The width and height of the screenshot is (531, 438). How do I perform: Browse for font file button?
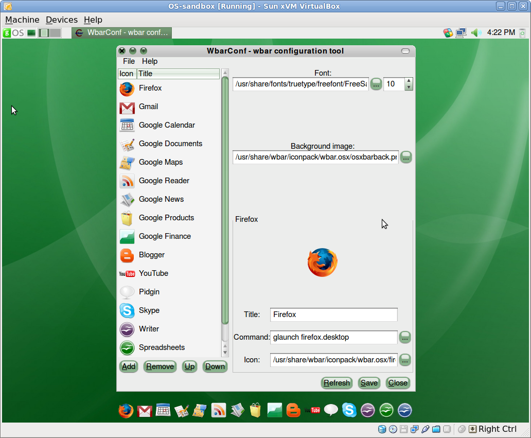click(376, 84)
